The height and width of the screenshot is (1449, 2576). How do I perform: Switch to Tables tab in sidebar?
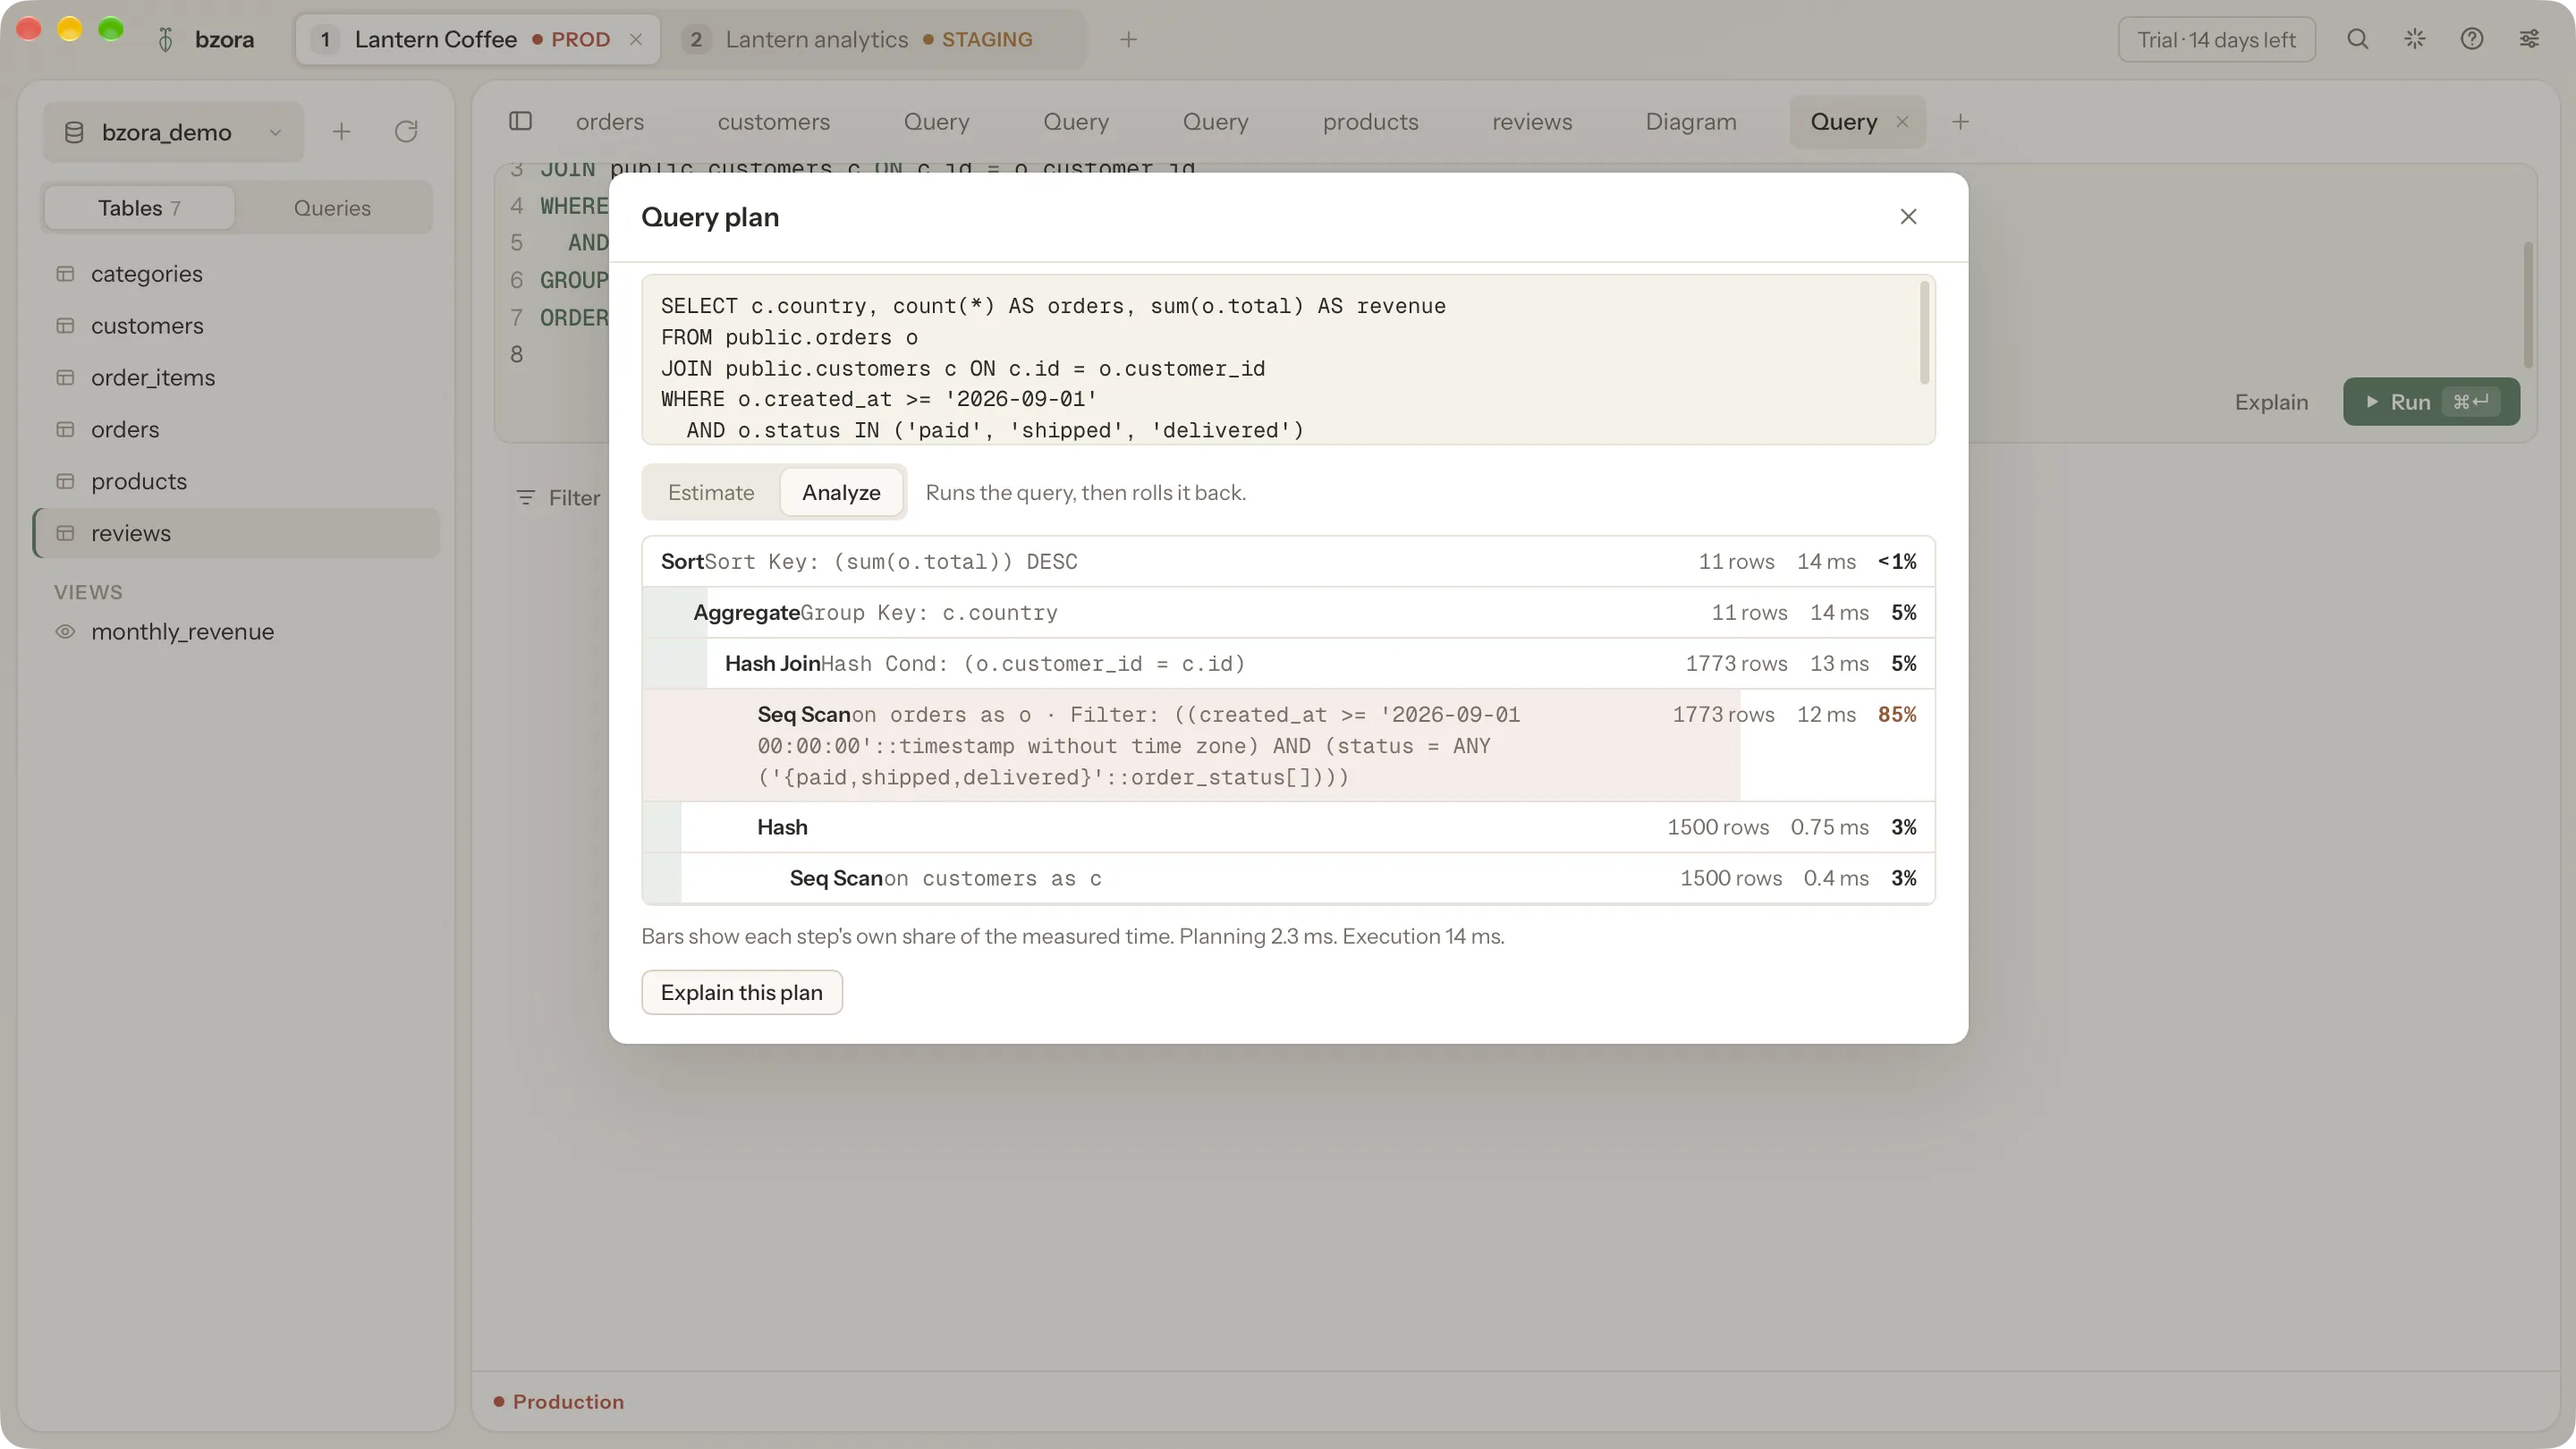pos(139,208)
